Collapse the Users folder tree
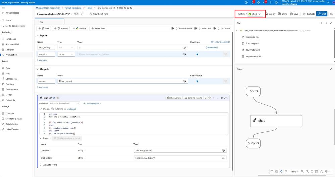The image size is (335, 177). (x=237, y=30)
